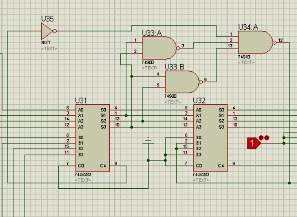Click pin 3 output of U33:A
The height and width of the screenshot is (217, 297).
click(184, 48)
